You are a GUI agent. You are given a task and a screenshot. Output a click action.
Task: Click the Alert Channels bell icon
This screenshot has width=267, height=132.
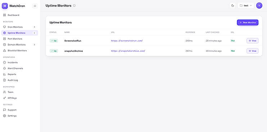[x=5, y=69]
